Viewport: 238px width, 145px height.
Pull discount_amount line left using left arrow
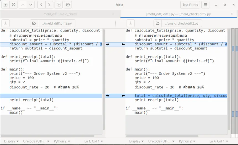tap(123, 44)
